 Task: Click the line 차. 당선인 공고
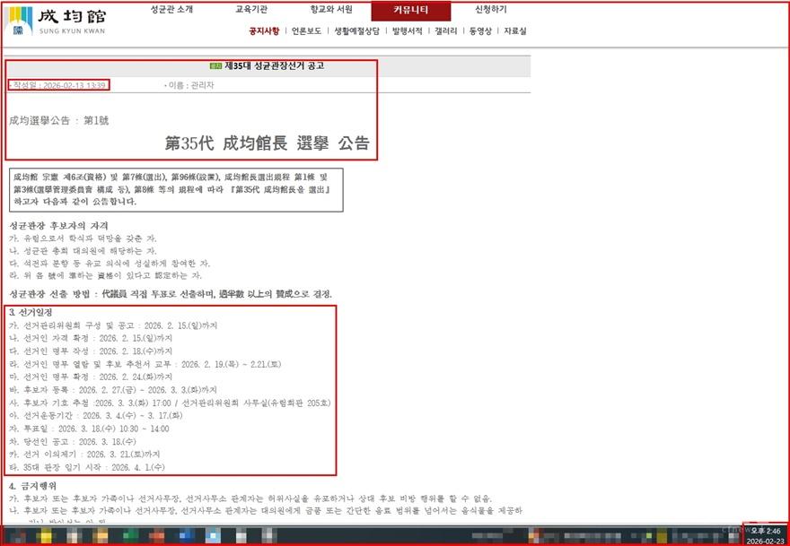pos(73,442)
